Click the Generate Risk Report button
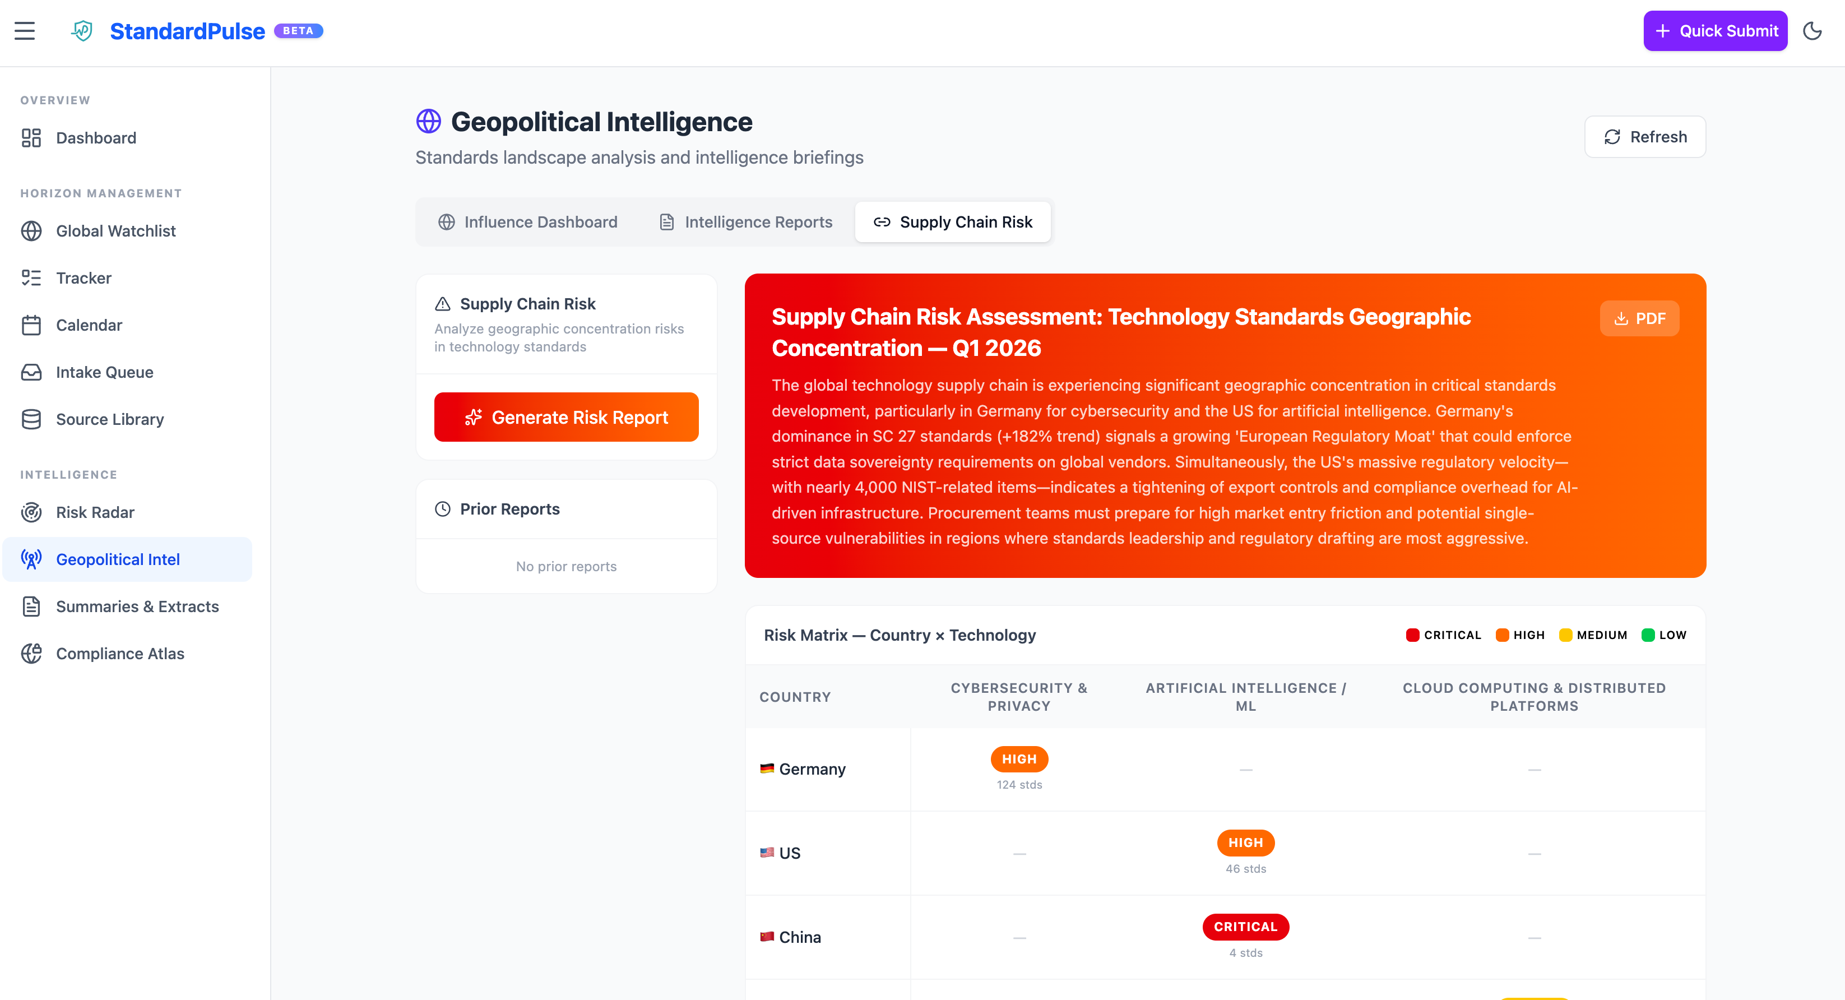This screenshot has width=1845, height=1000. point(566,417)
